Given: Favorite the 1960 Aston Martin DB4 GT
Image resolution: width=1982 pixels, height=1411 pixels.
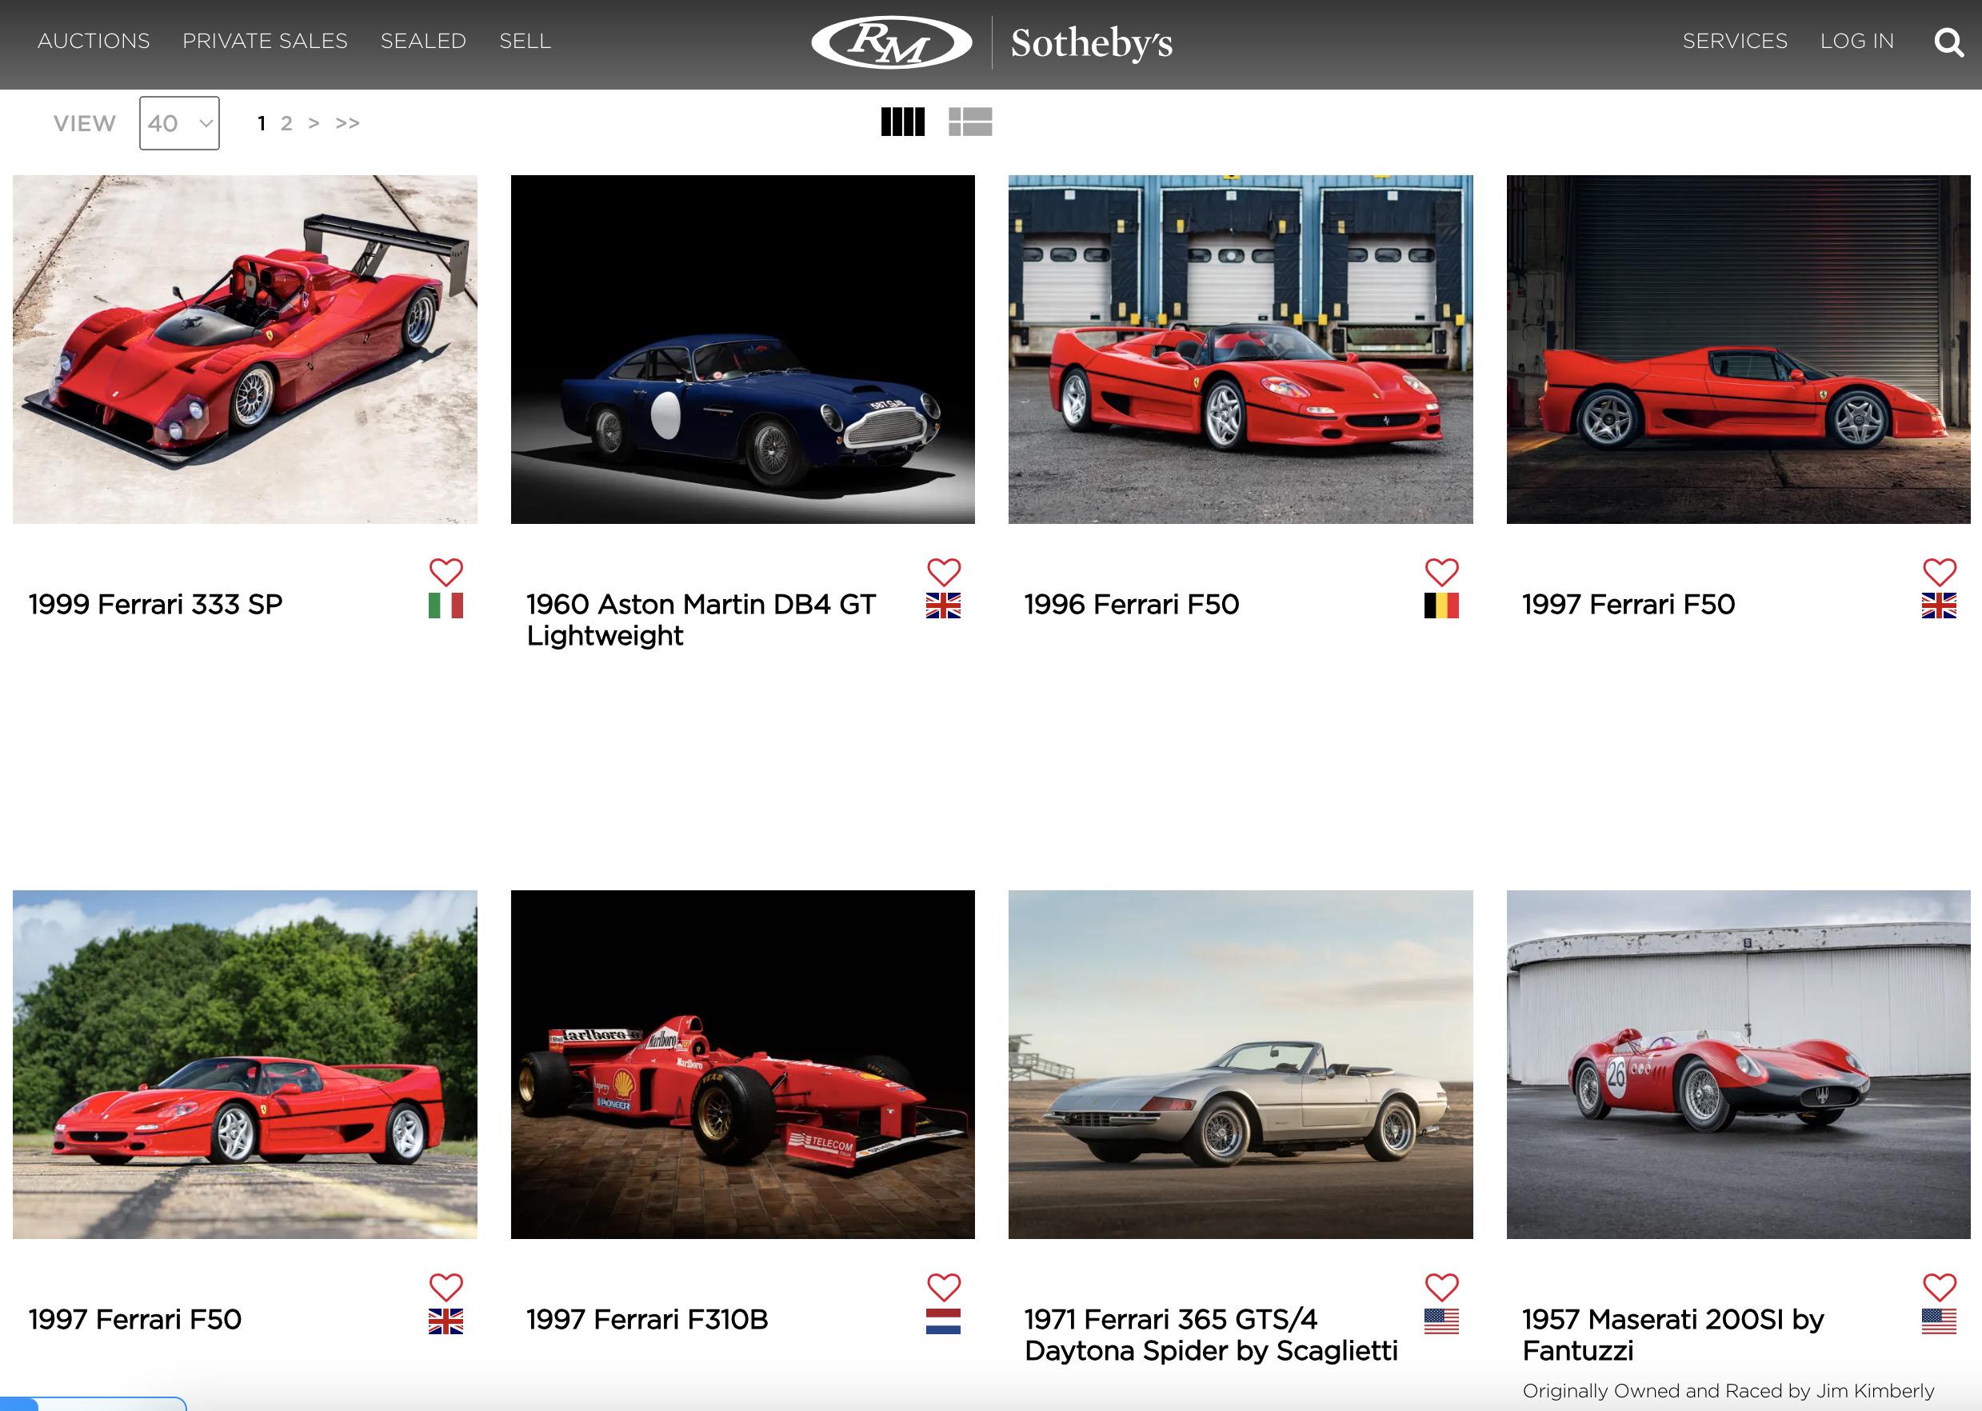Looking at the screenshot, I should click(943, 572).
